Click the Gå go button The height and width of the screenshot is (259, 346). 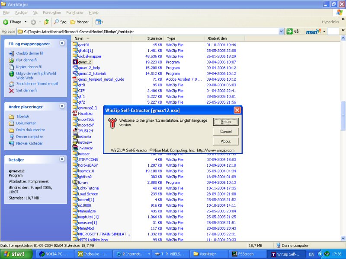293,32
